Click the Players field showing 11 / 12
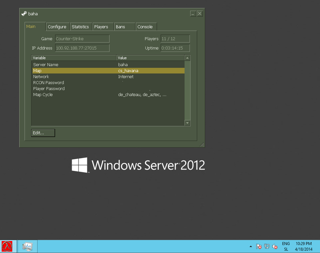 pyautogui.click(x=175, y=39)
